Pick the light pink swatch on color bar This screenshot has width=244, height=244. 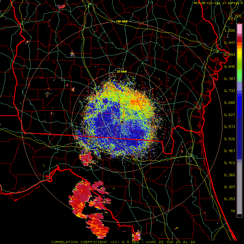click(239, 29)
